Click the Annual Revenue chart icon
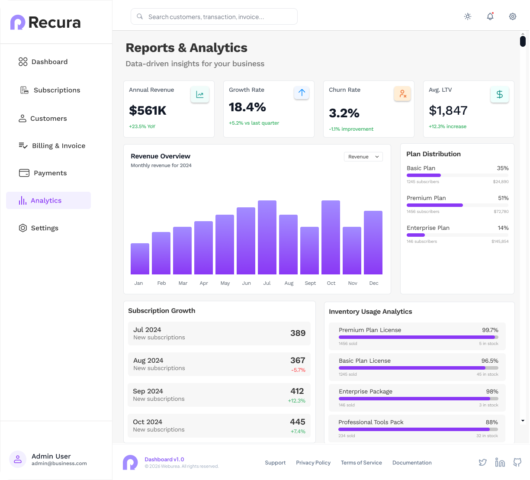The image size is (530, 480). [200, 94]
